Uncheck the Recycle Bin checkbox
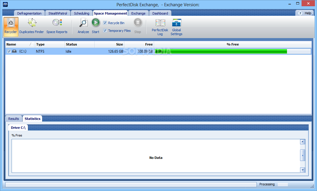317x191 pixels. coord(105,23)
